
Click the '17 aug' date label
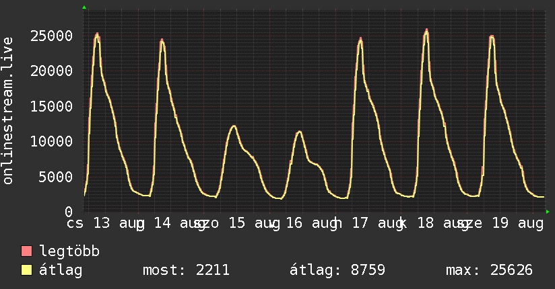(x=378, y=223)
